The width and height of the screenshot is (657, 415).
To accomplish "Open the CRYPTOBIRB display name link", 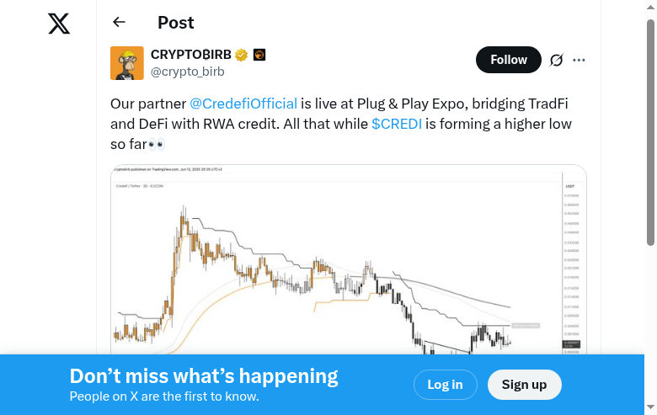I will point(190,56).
